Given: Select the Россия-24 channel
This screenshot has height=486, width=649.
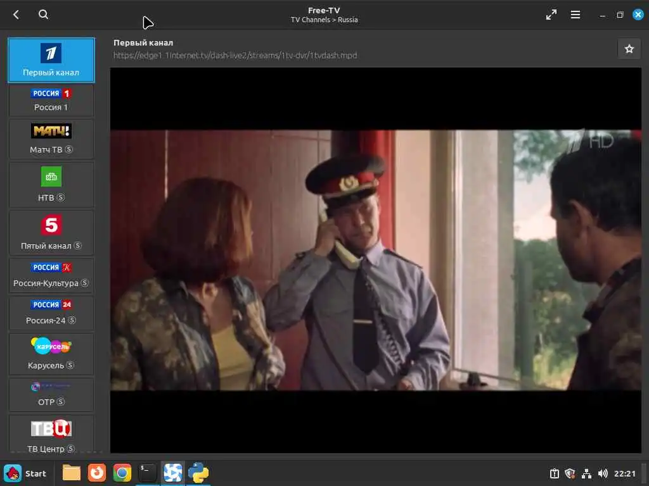Looking at the screenshot, I should [x=51, y=313].
